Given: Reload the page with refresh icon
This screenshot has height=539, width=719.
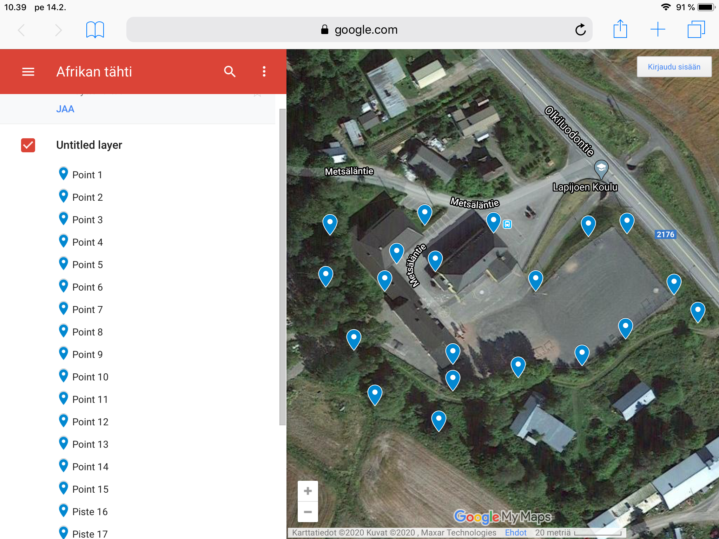Looking at the screenshot, I should [580, 30].
